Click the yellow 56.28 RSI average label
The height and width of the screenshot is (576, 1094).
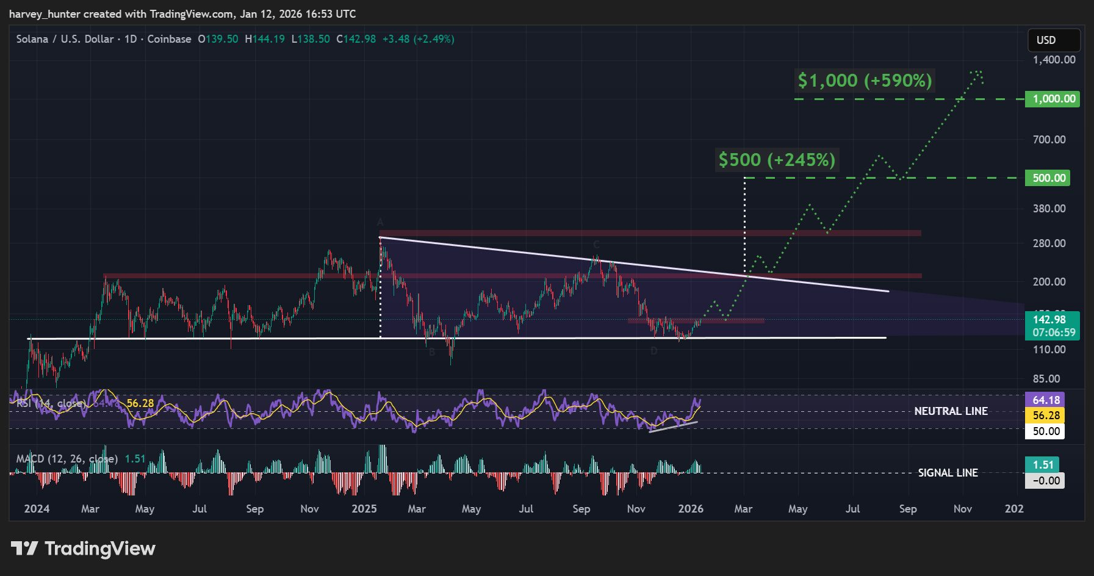pyautogui.click(x=1046, y=416)
